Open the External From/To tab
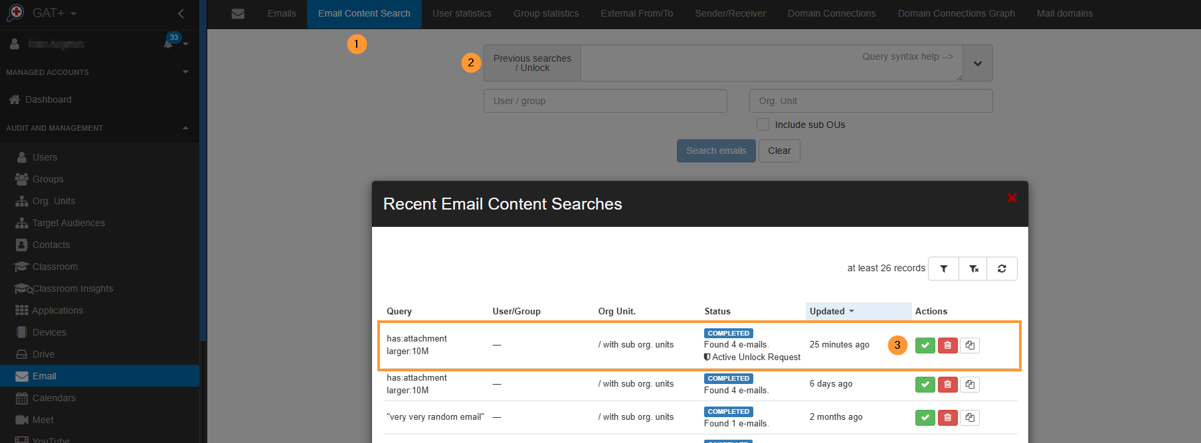This screenshot has height=443, width=1201. click(636, 13)
